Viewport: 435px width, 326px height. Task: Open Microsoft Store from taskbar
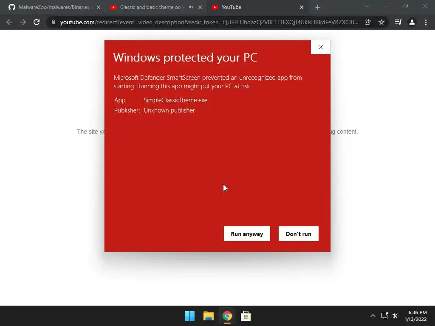(246, 316)
